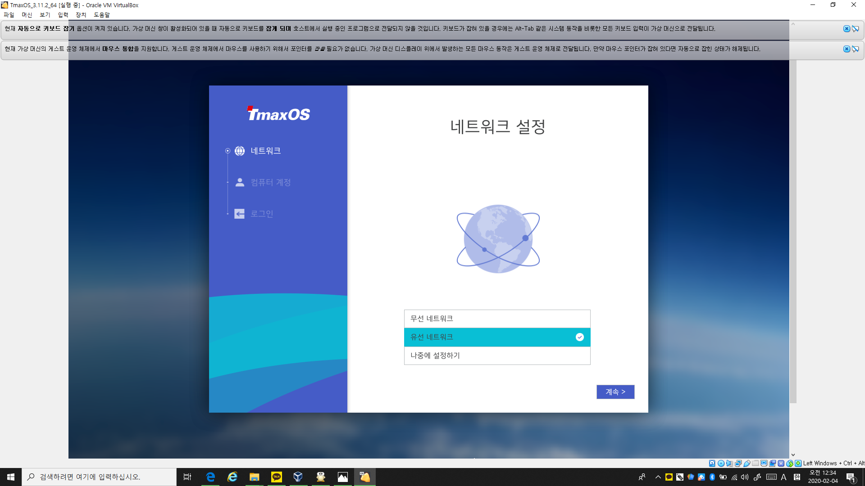Click the Windows taskbar search box
Screen dimensions: 865x486
pyautogui.click(x=99, y=477)
